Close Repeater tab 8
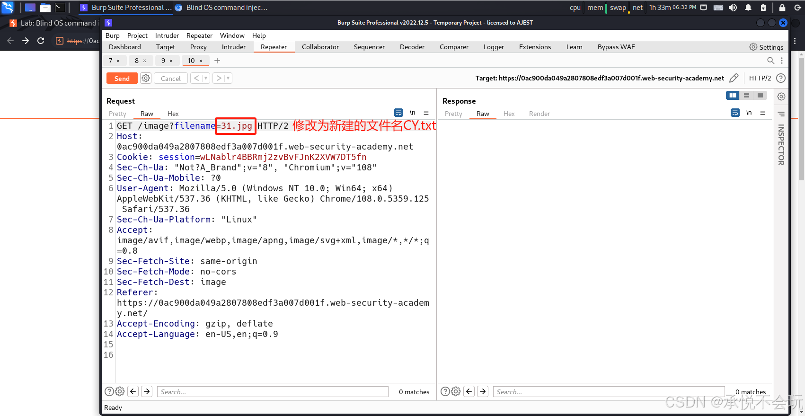The image size is (805, 416). pos(145,61)
